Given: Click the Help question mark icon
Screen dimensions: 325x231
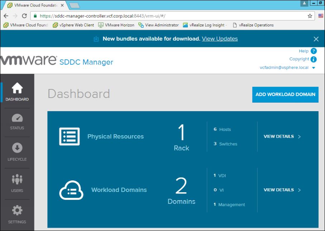Looking at the screenshot, I should pyautogui.click(x=314, y=51).
